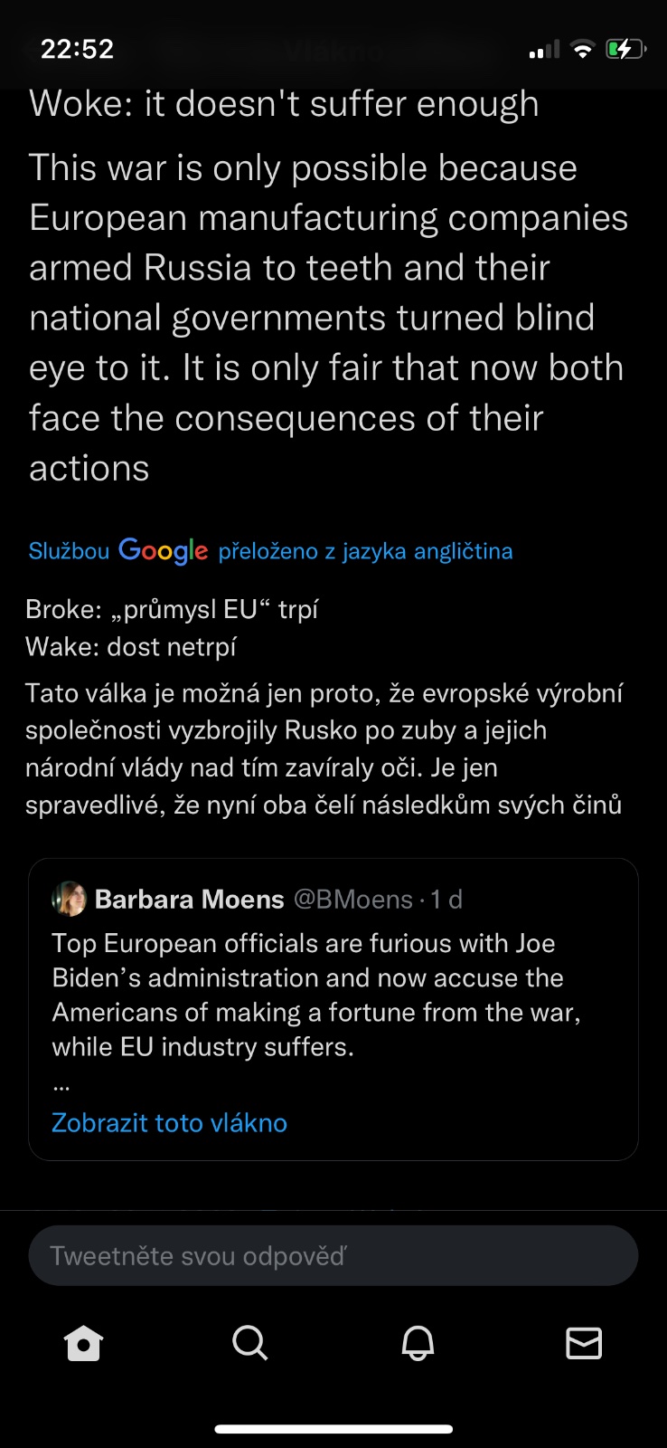Open Notifications with the bell icon
Screen dimensions: 667x1448
pyautogui.click(x=418, y=1343)
